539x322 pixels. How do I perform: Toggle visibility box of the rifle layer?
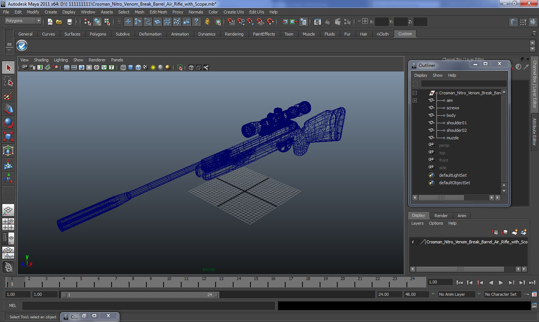[x=413, y=242]
